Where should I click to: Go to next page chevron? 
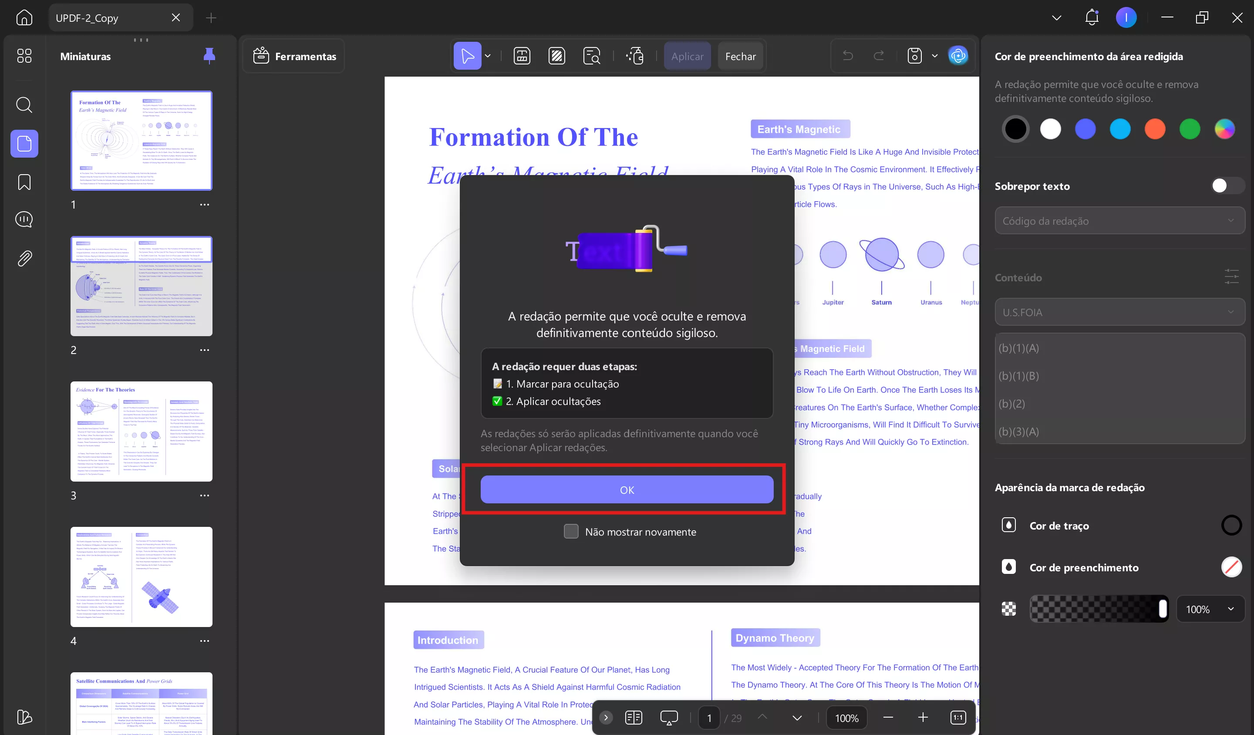click(797, 718)
